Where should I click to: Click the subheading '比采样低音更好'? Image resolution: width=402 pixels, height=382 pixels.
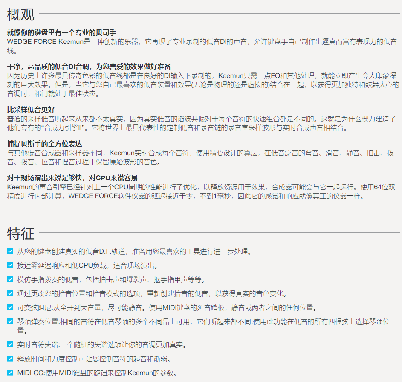pyautogui.click(x=31, y=110)
